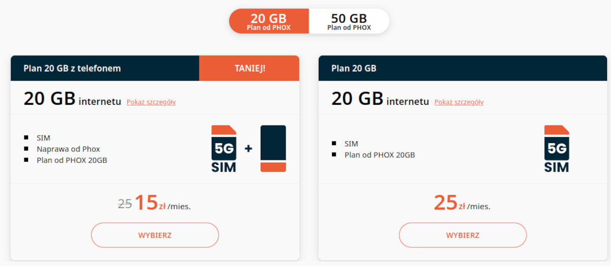Click the crossed-out 25 price

(x=125, y=204)
